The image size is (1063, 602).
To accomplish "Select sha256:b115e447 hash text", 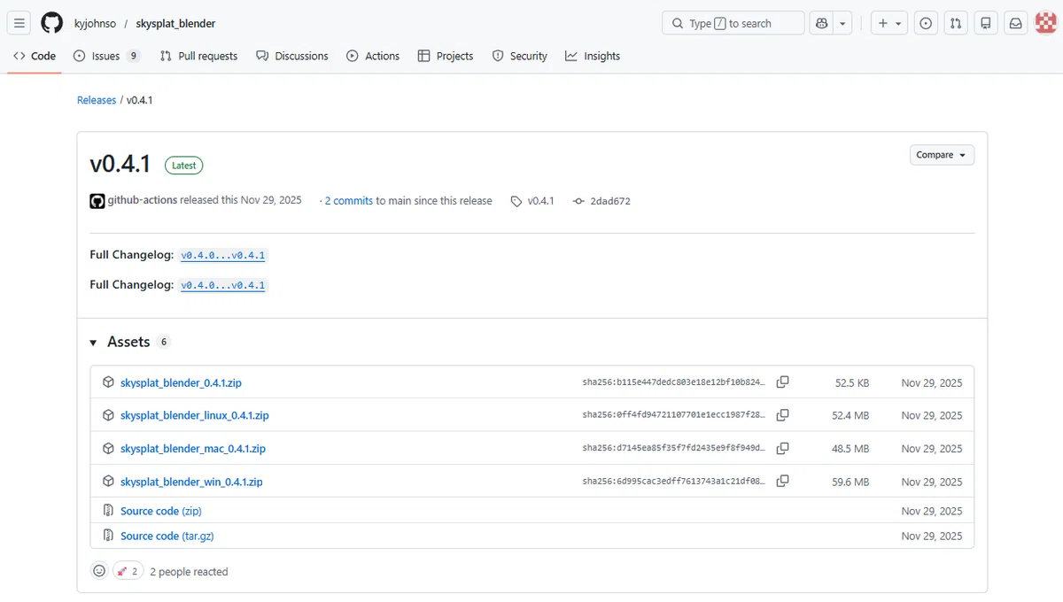I will (674, 382).
